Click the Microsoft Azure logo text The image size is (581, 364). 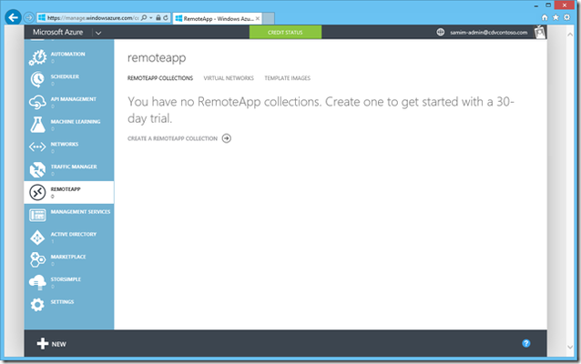57,32
